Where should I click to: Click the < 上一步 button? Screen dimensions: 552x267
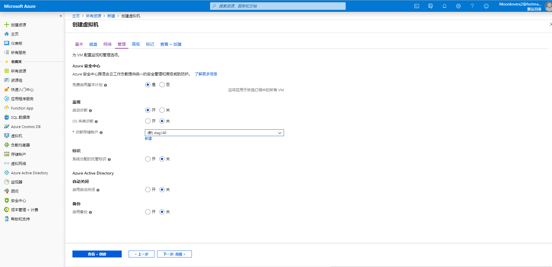[141, 254]
